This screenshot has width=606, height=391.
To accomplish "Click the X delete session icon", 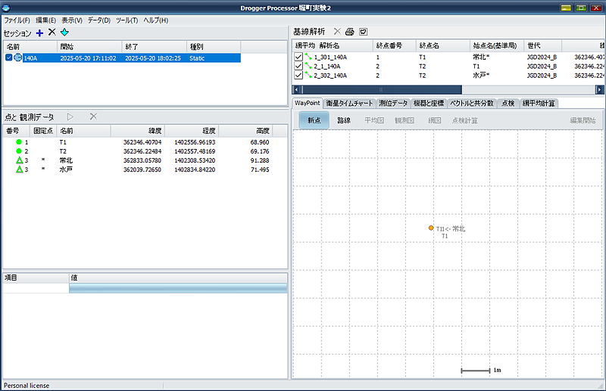I will click(52, 33).
